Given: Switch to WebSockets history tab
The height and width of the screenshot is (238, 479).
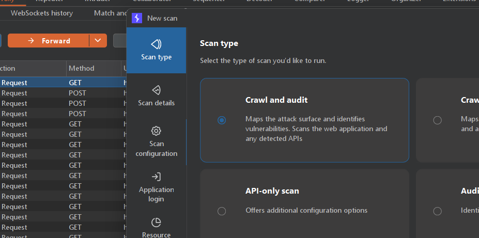Looking at the screenshot, I should [x=42, y=13].
